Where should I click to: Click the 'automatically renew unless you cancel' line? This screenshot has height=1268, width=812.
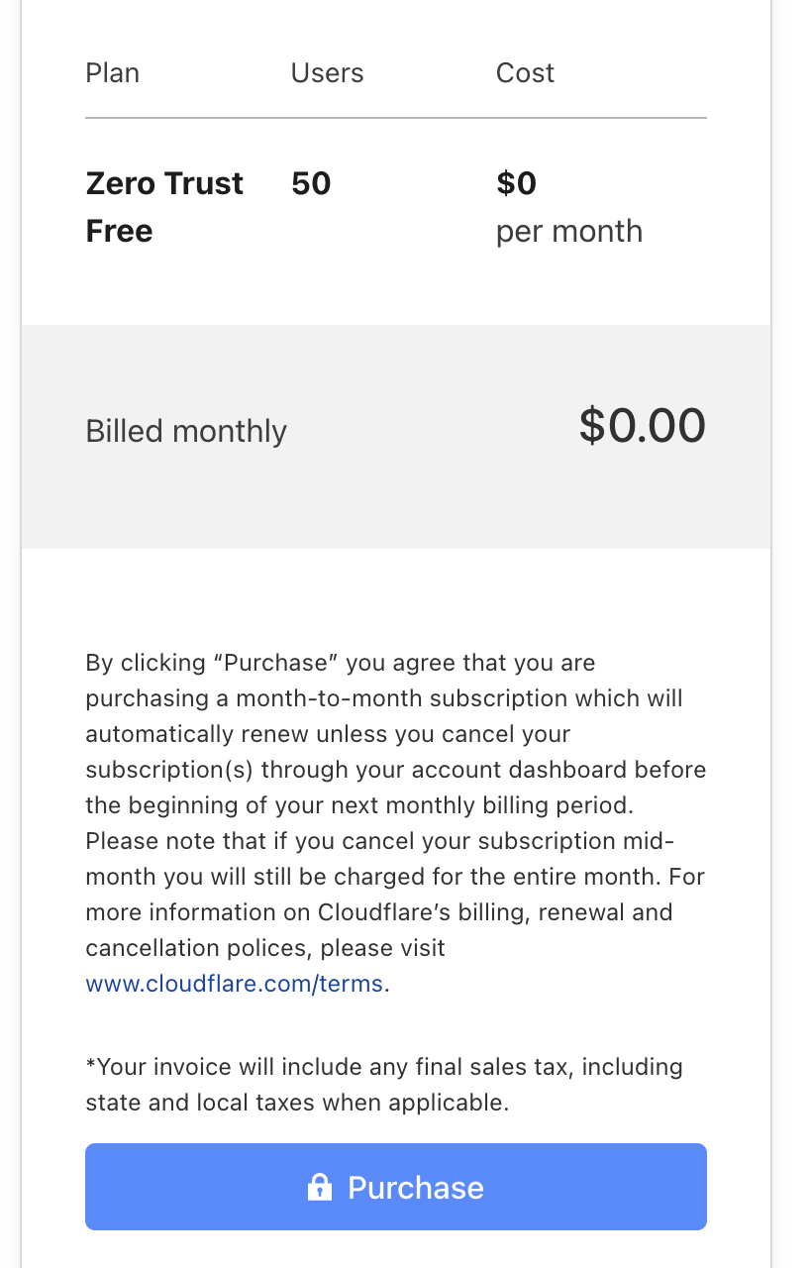point(328,734)
